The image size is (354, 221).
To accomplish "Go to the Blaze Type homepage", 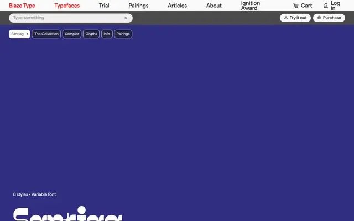I will coord(22,6).
